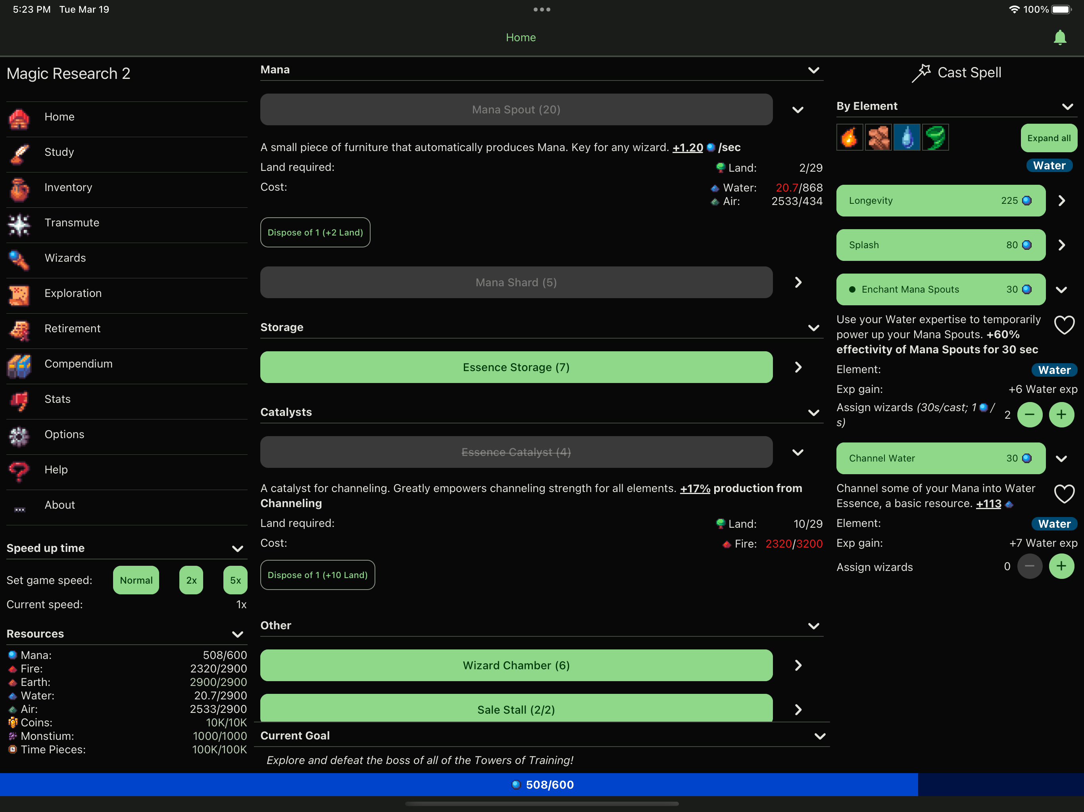Collapse Speed up time section

(x=237, y=548)
